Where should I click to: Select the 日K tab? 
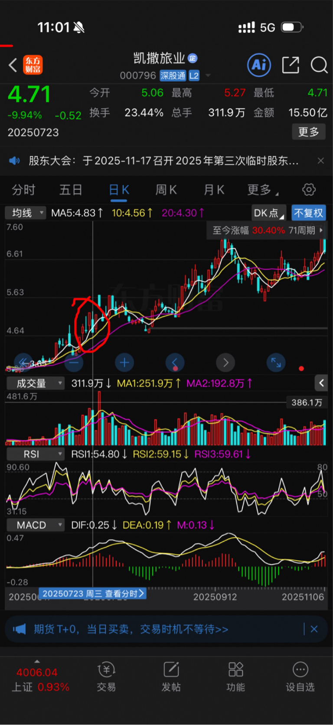click(x=119, y=190)
